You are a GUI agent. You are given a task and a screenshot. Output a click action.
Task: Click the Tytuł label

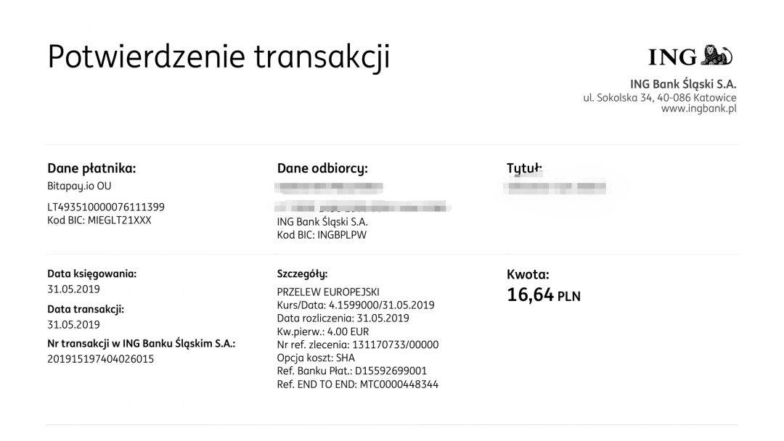524,169
